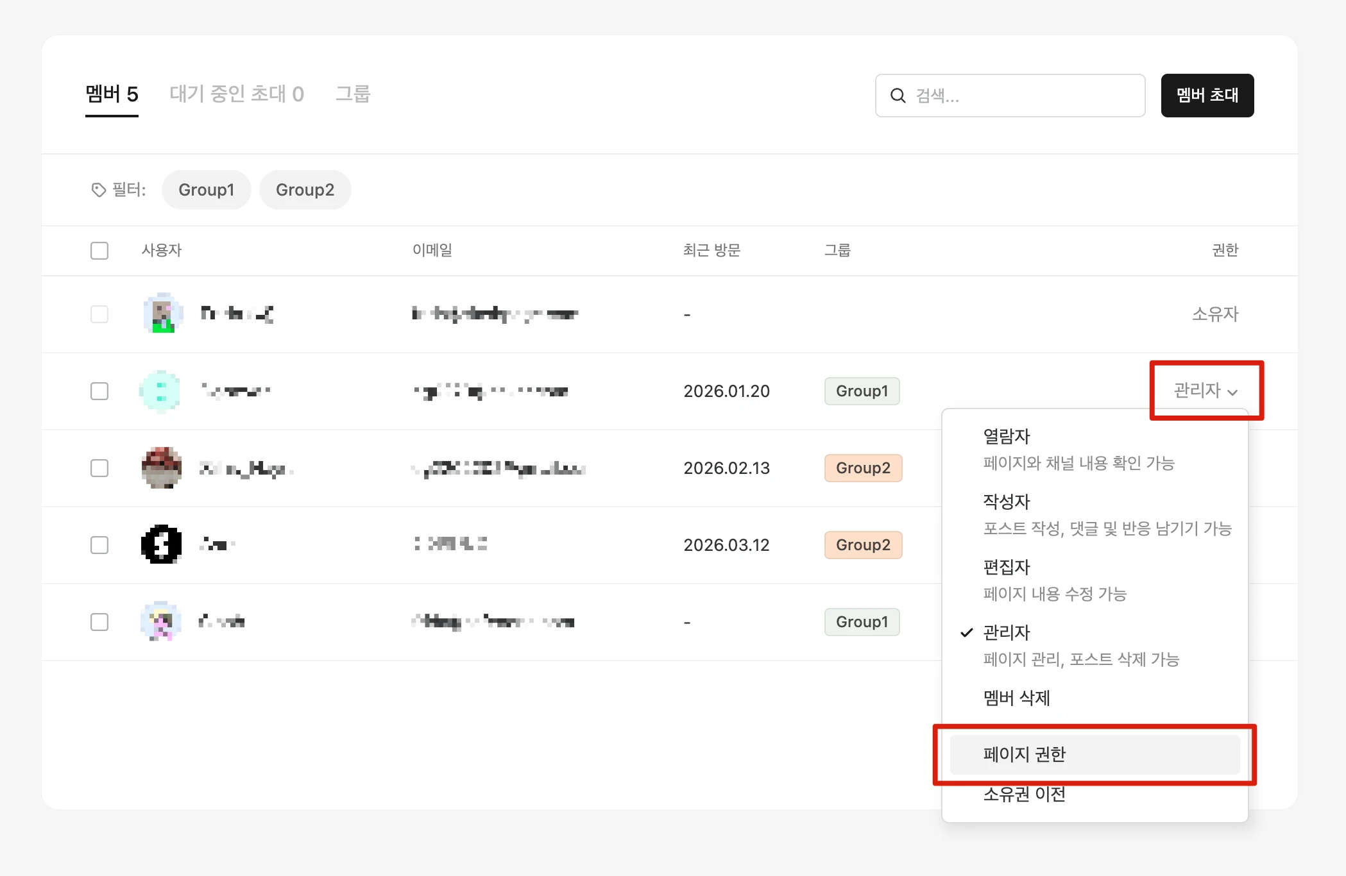Click the avatar in the last row

(x=160, y=621)
